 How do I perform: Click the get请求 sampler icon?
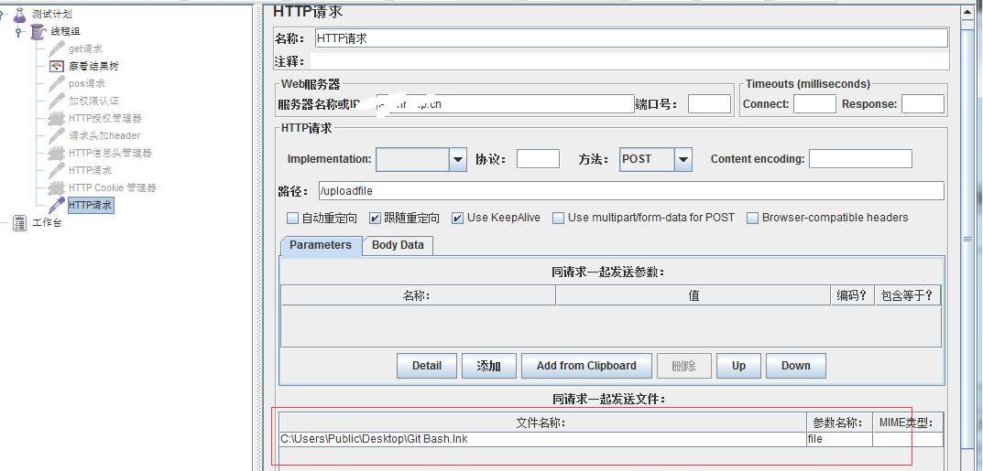coord(57,48)
